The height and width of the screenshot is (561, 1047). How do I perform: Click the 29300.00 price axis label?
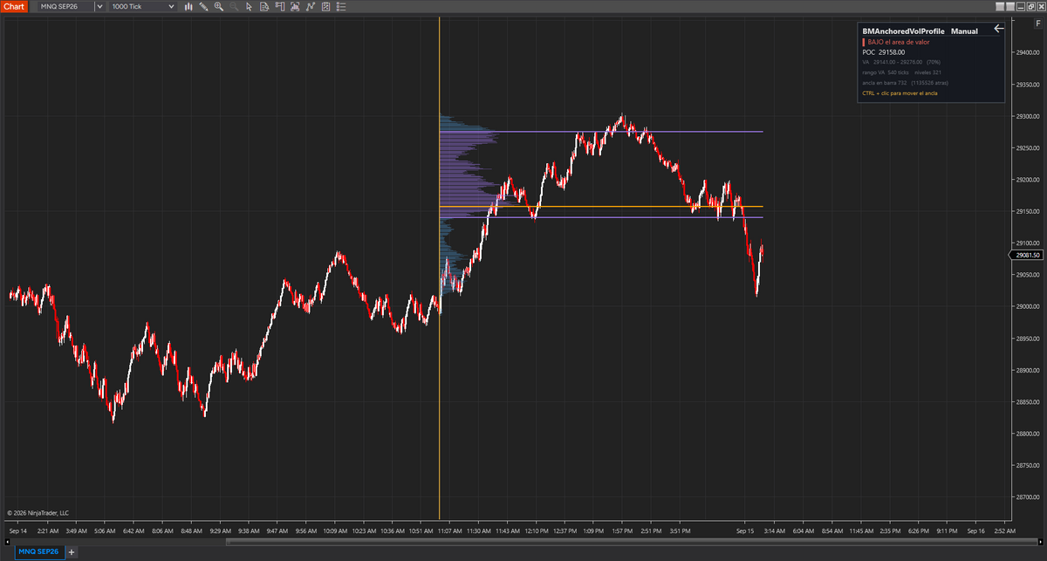pos(1029,116)
